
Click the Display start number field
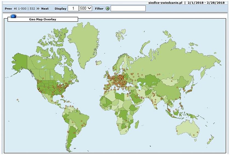point(73,8)
